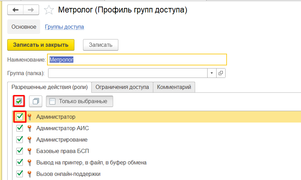Click the key icon next to Администрирование
This screenshot has width=301, height=180.
pyautogui.click(x=29, y=139)
